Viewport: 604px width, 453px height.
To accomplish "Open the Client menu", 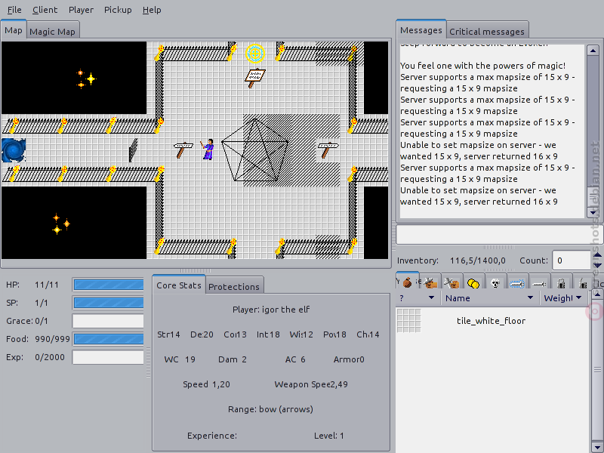I will (x=45, y=10).
